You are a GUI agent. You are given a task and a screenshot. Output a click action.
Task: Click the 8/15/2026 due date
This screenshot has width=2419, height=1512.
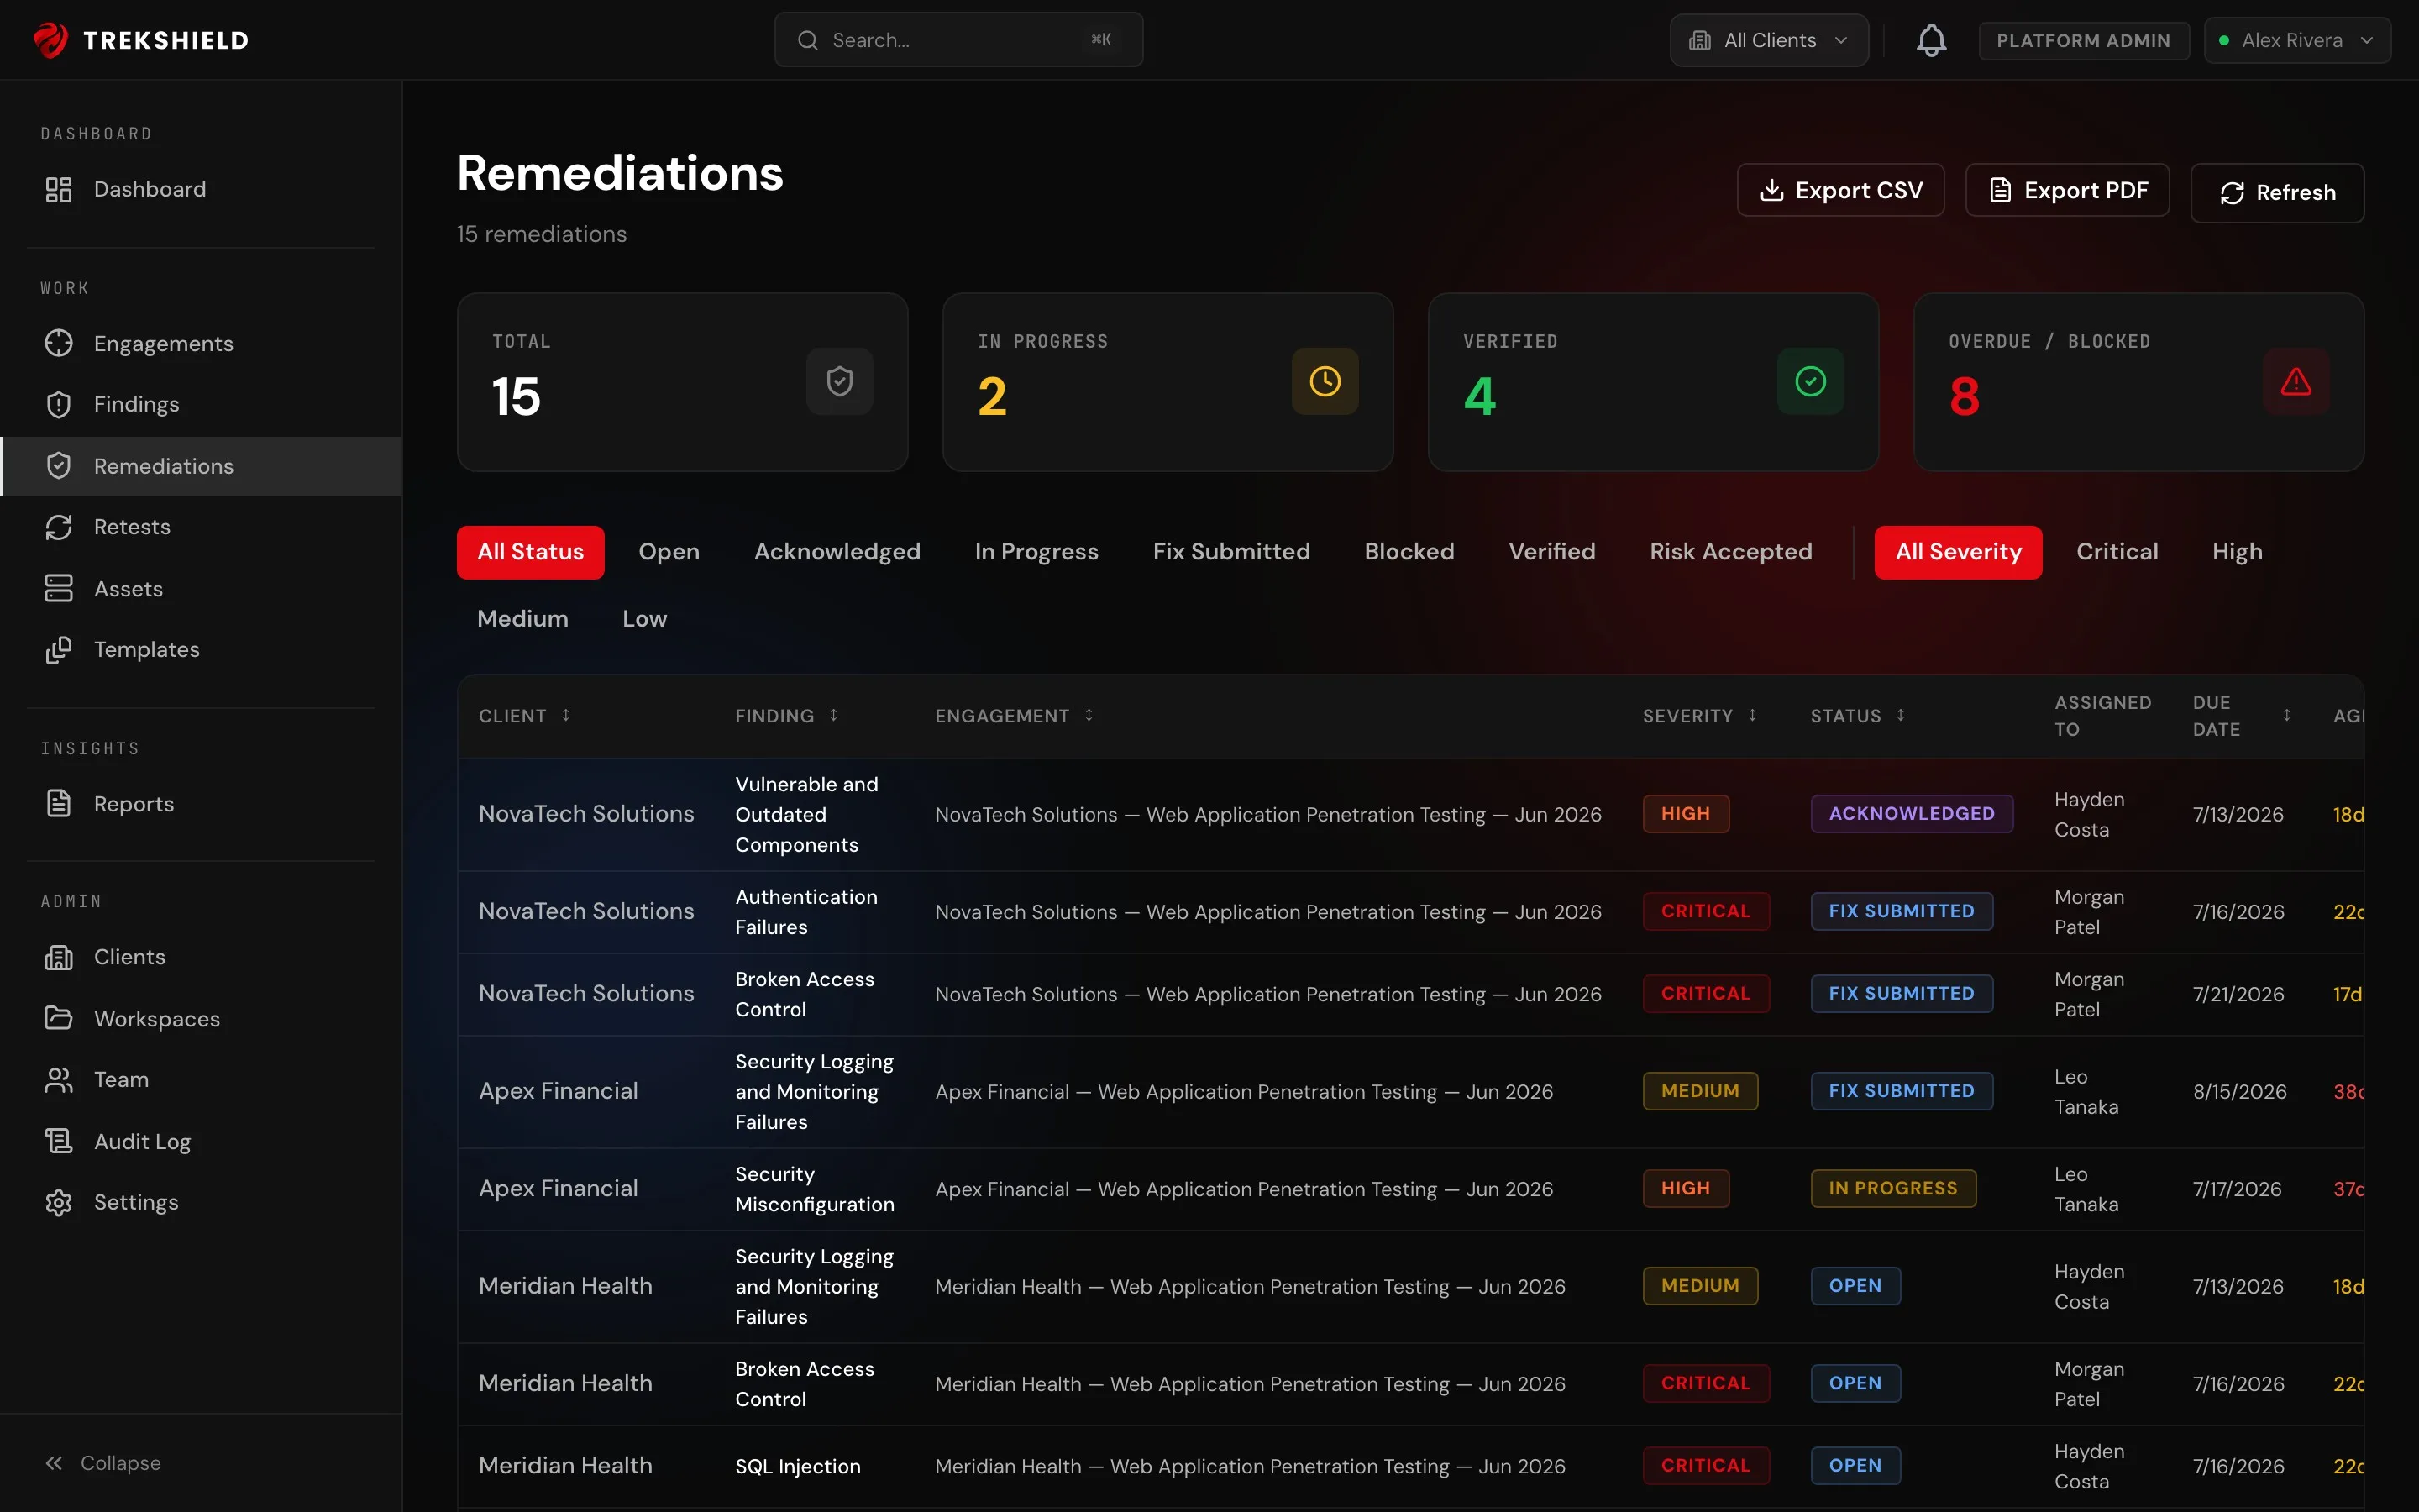point(2239,1092)
